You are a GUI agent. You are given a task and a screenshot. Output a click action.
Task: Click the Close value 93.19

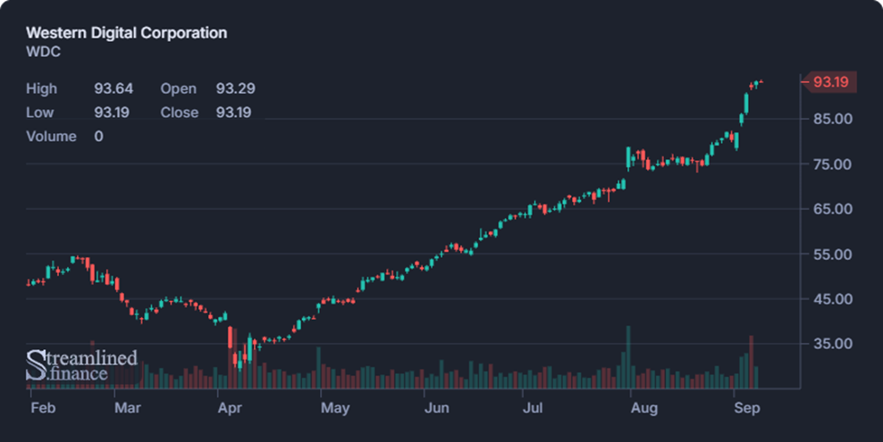click(233, 113)
